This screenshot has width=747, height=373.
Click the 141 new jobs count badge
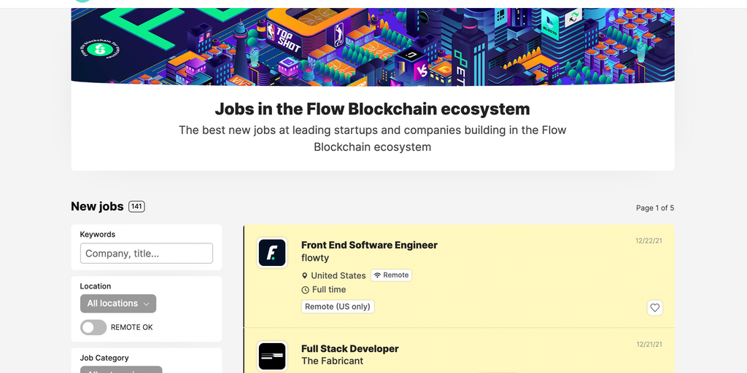click(x=136, y=206)
